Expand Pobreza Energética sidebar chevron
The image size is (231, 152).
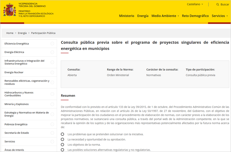coord(52,124)
